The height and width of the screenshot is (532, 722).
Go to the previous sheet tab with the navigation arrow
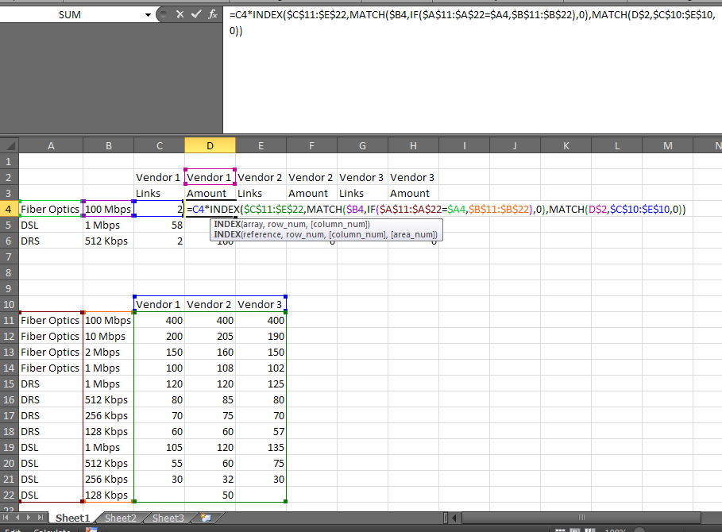tap(17, 518)
